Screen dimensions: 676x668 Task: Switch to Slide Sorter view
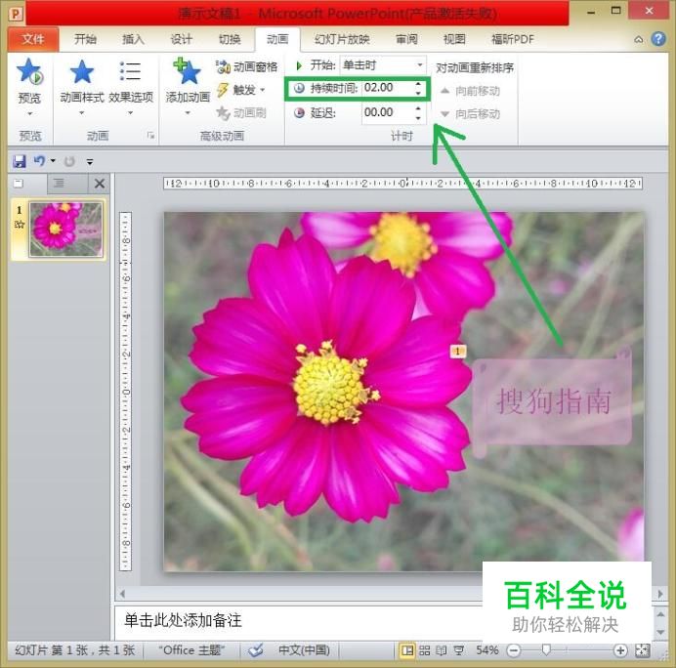point(424,650)
